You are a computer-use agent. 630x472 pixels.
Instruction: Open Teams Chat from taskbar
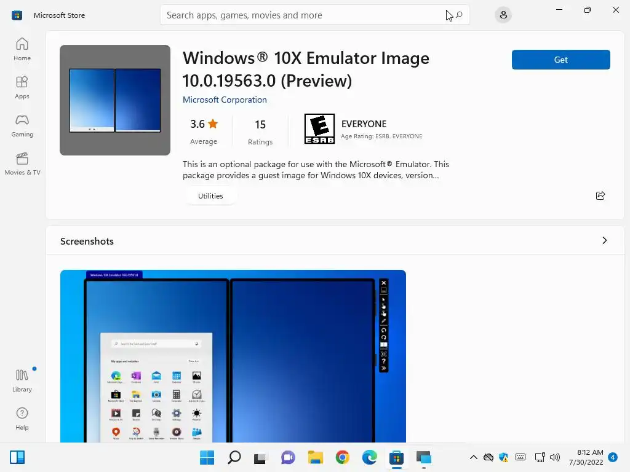(288, 457)
